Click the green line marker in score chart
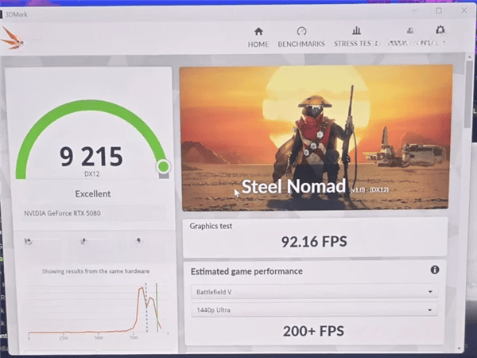 click(157, 307)
